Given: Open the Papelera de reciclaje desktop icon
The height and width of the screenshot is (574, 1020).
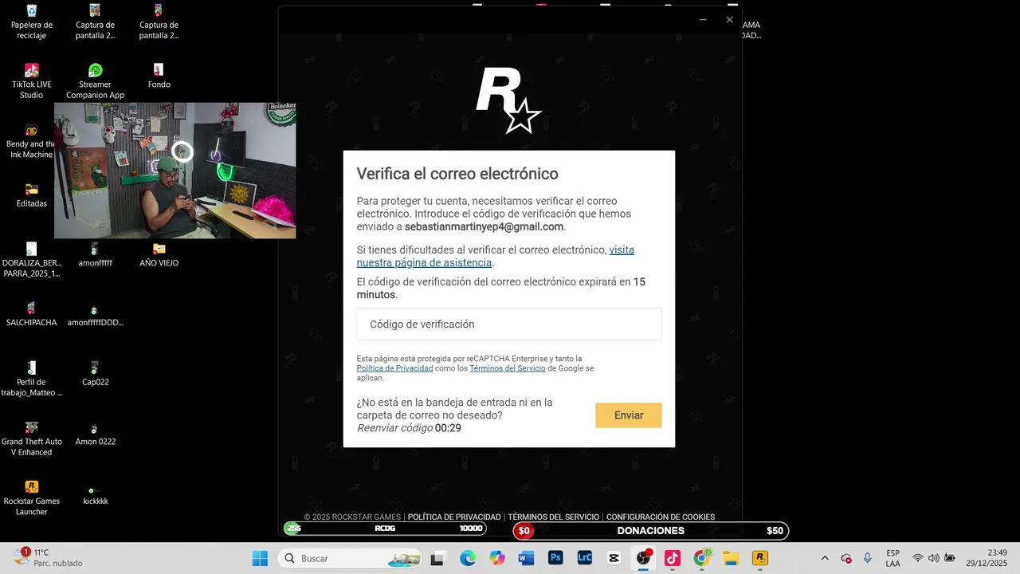Looking at the screenshot, I should tap(32, 22).
